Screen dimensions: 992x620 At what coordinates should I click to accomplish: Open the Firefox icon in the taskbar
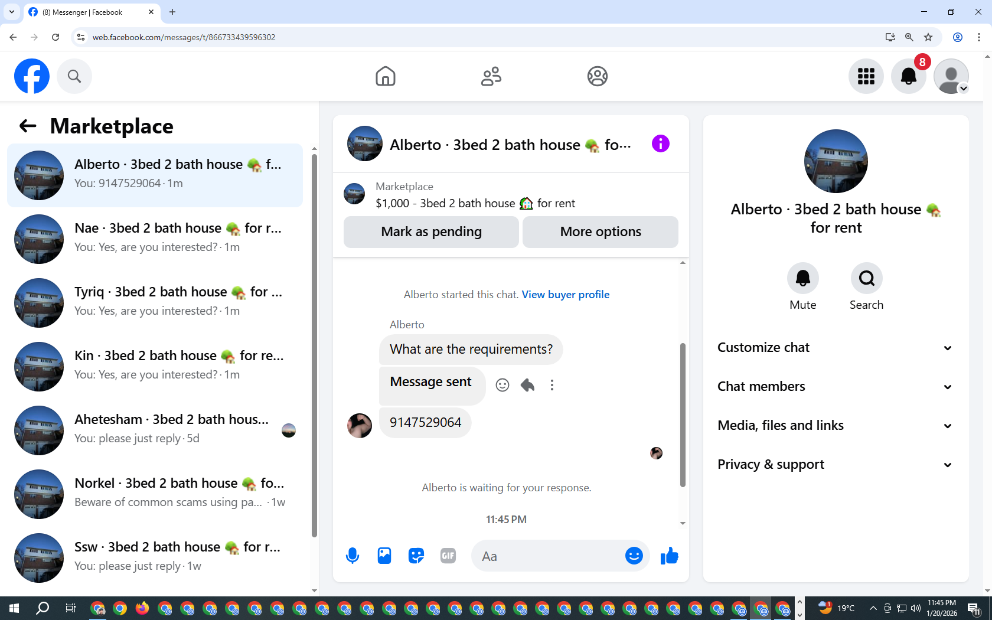coord(142,608)
